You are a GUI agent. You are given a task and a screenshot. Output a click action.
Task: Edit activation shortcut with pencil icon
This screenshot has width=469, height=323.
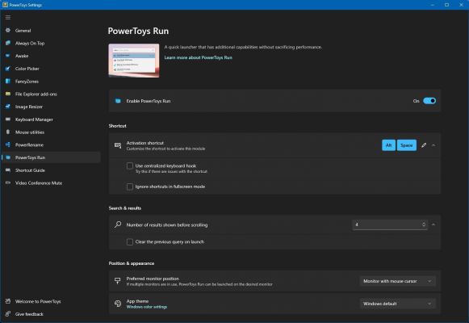pos(424,145)
